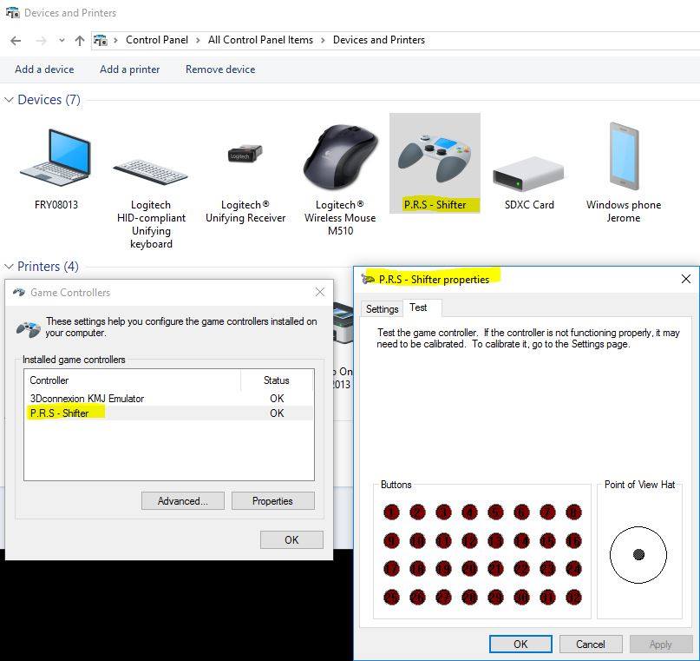The width and height of the screenshot is (700, 661).
Task: Click the Status column header
Action: tap(278, 380)
